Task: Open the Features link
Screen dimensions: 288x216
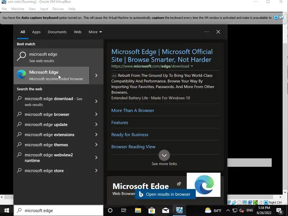Action: tap(120, 123)
